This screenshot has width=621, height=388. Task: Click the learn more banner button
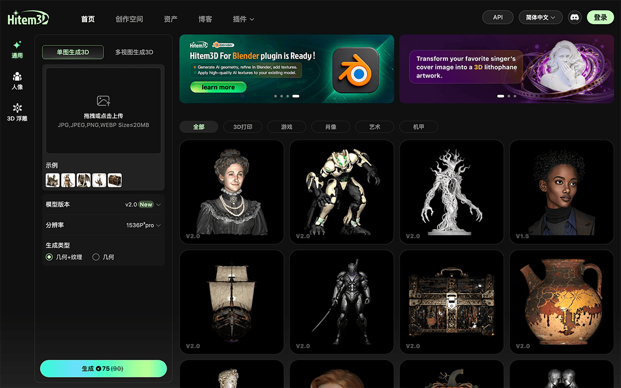click(218, 87)
